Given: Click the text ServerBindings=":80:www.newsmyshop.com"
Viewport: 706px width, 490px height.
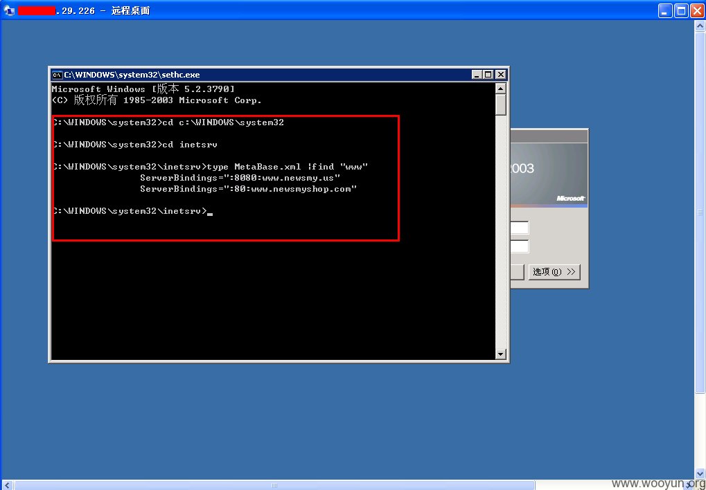Looking at the screenshot, I should [249, 189].
